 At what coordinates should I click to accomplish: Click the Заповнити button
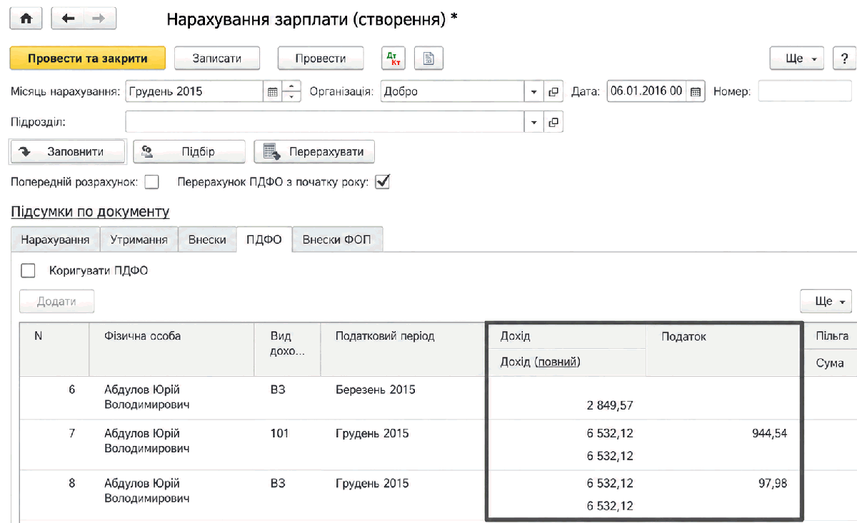tap(68, 151)
